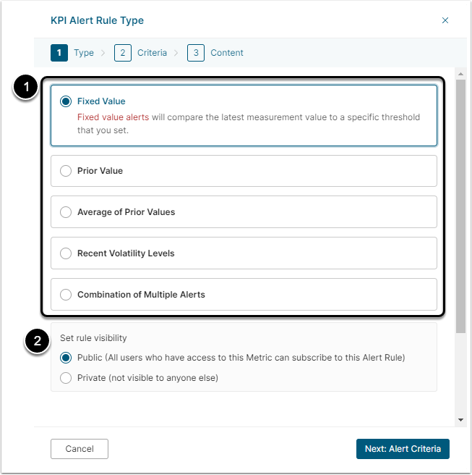Click the step 2 Criteria number badge
Image resolution: width=472 pixels, height=475 pixels.
pyautogui.click(x=123, y=53)
